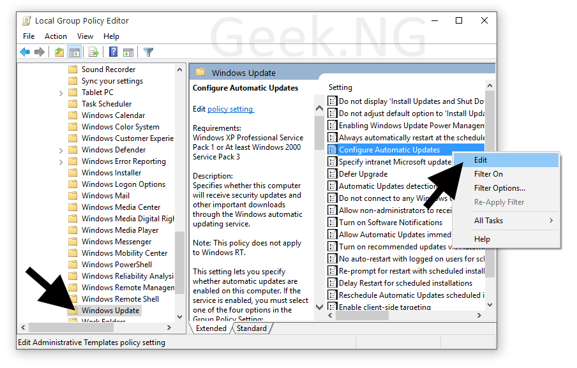Open the View menu
The height and width of the screenshot is (368, 577).
tap(85, 36)
